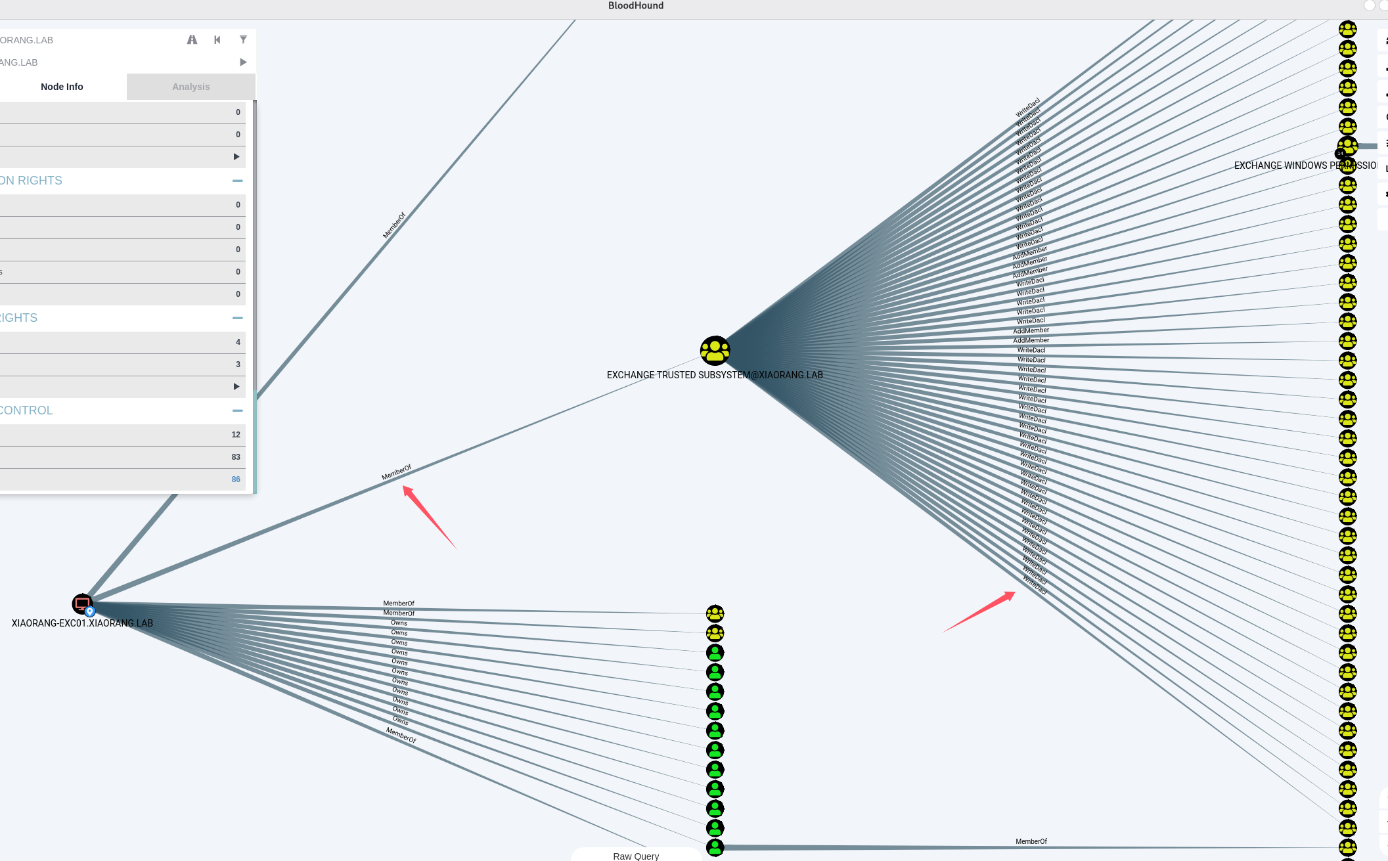Viewport: 1388px width, 861px height.
Task: Open the Raw Query panel
Action: pyautogui.click(x=635, y=856)
